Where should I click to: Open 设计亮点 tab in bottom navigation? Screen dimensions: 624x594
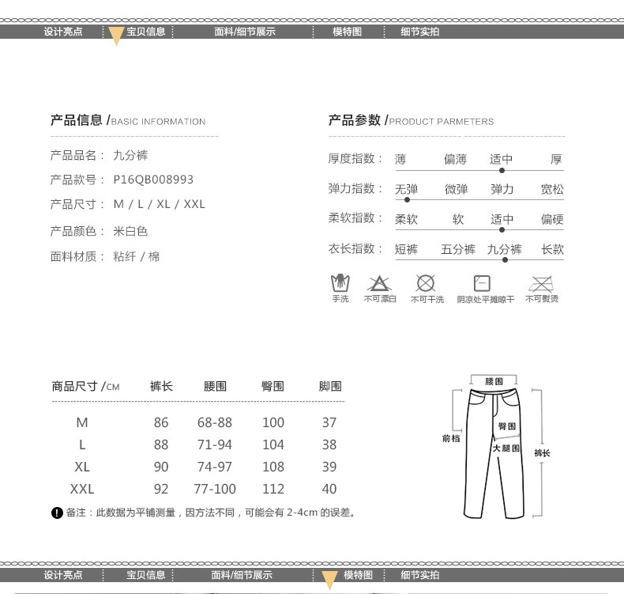click(63, 575)
